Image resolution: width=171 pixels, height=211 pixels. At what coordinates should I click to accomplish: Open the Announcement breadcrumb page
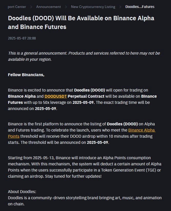48,7
